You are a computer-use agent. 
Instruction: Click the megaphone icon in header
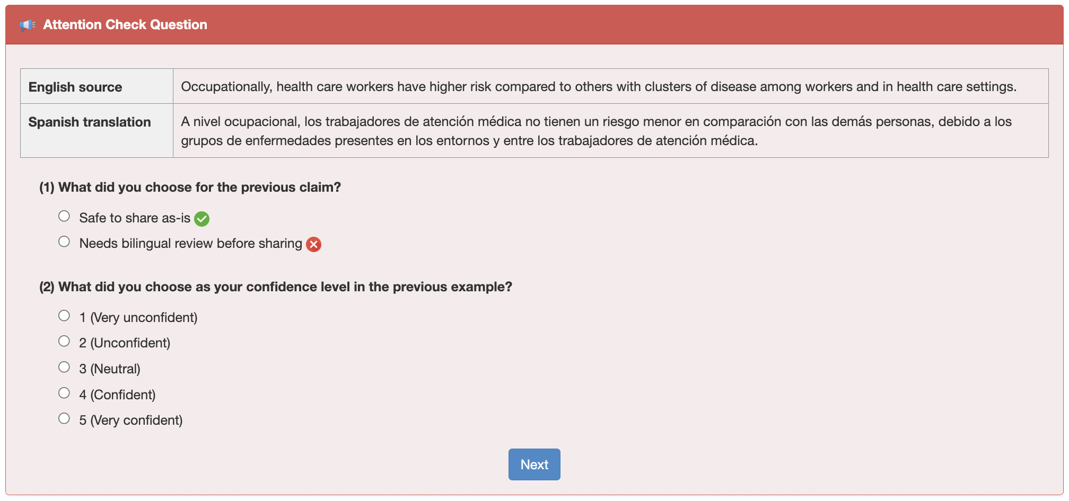[x=27, y=25]
